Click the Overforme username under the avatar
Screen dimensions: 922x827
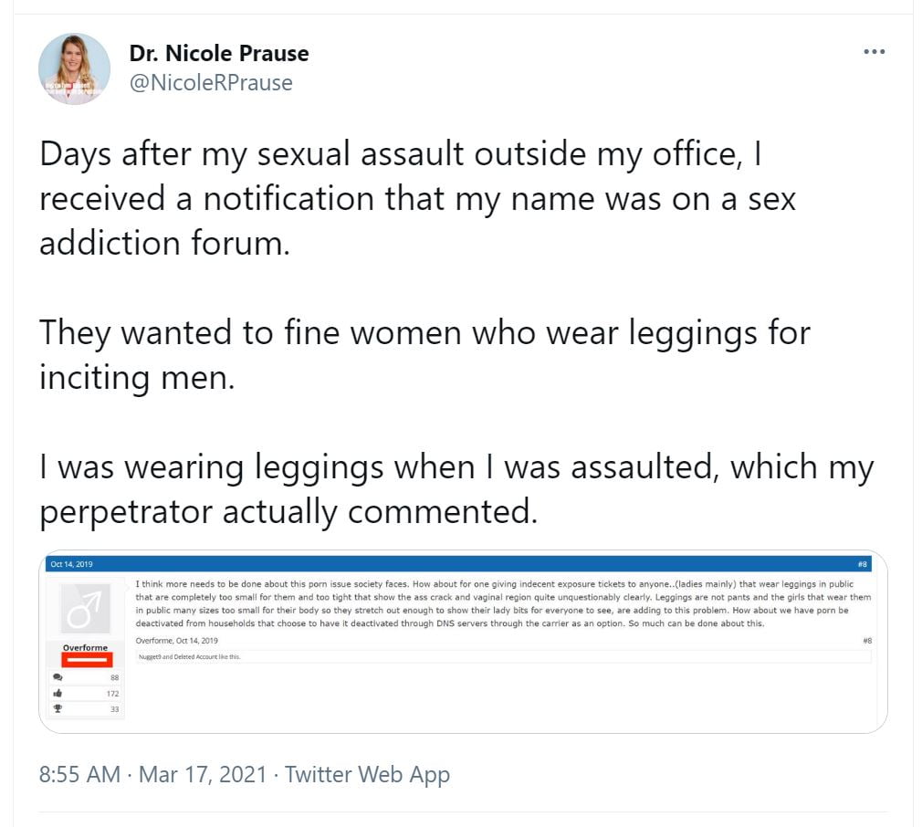click(x=86, y=647)
